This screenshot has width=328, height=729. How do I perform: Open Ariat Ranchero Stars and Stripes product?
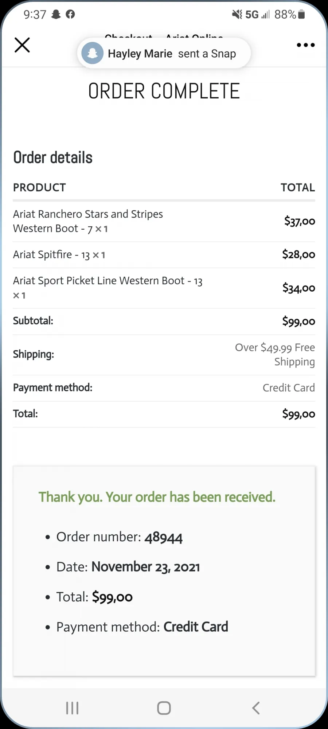tap(88, 221)
